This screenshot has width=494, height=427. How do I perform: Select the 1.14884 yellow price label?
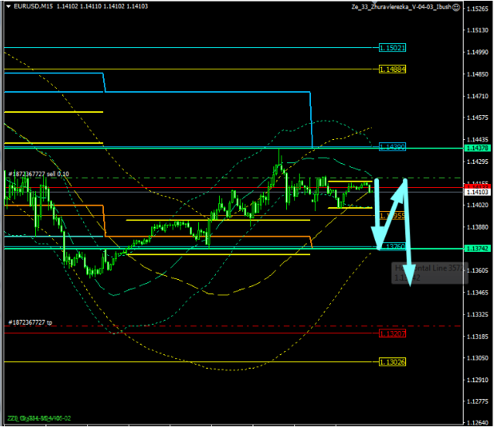click(x=392, y=70)
